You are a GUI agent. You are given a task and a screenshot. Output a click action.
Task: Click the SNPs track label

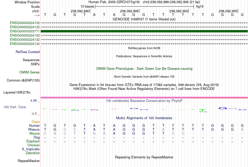click(35, 64)
